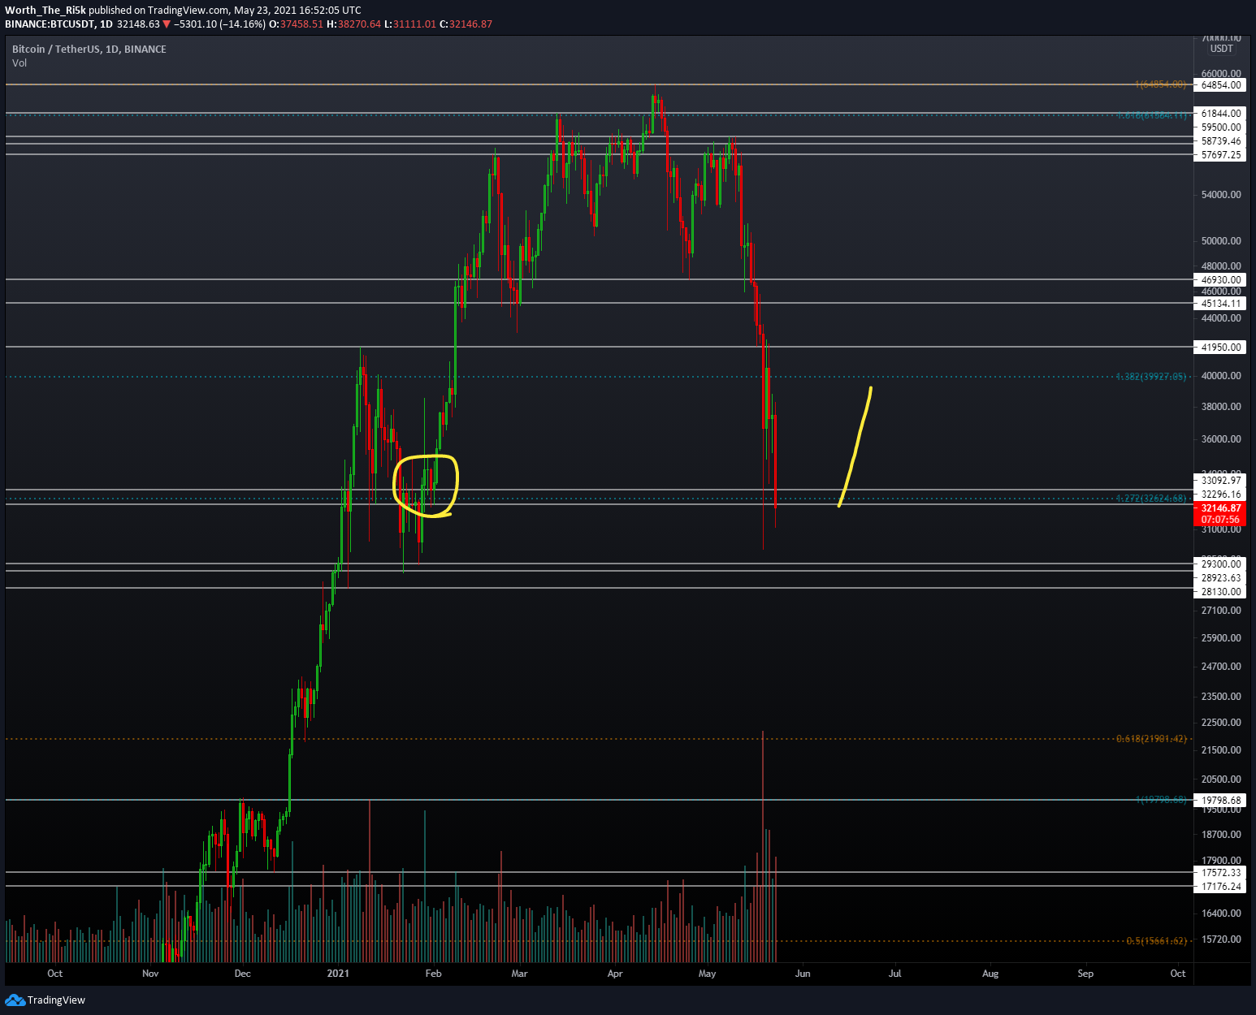The height and width of the screenshot is (1015, 1256).
Task: Click the 40000.00 axis value
Action: [1221, 376]
